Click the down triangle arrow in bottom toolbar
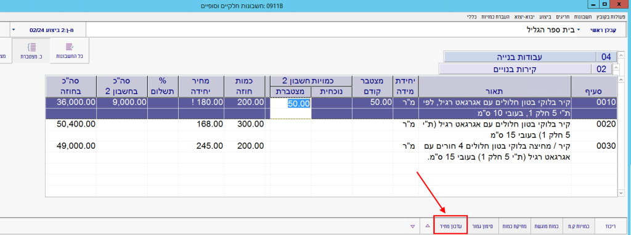The image size is (631, 235). 412,226
